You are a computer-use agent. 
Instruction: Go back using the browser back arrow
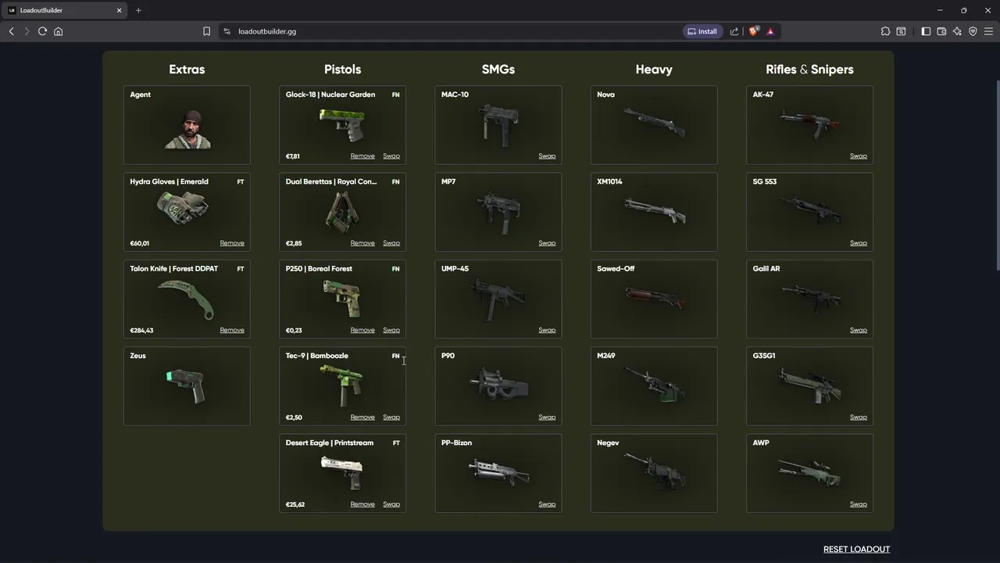[11, 31]
